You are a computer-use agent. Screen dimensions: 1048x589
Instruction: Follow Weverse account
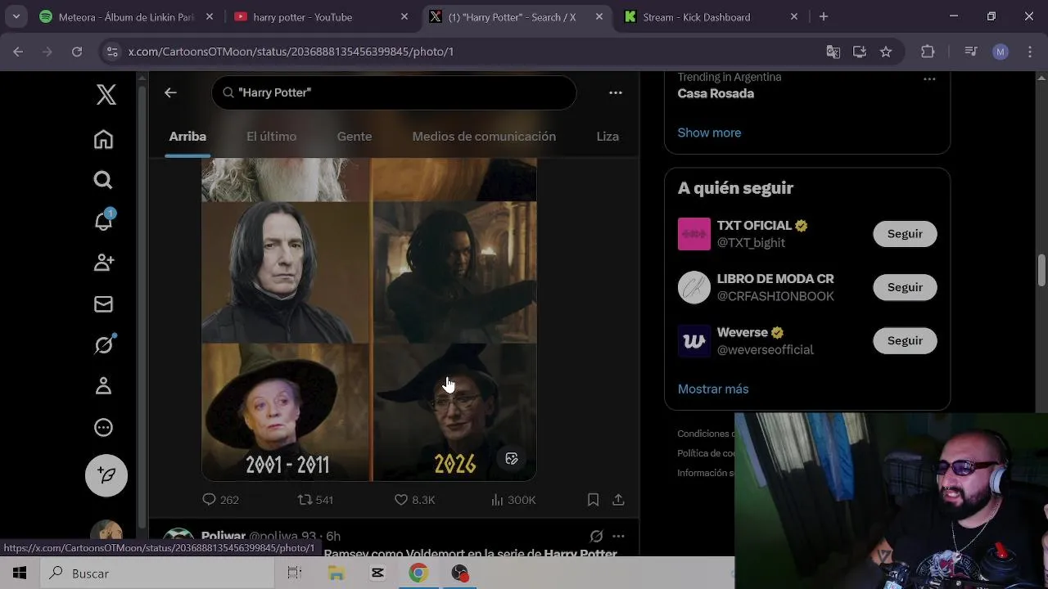coord(905,341)
